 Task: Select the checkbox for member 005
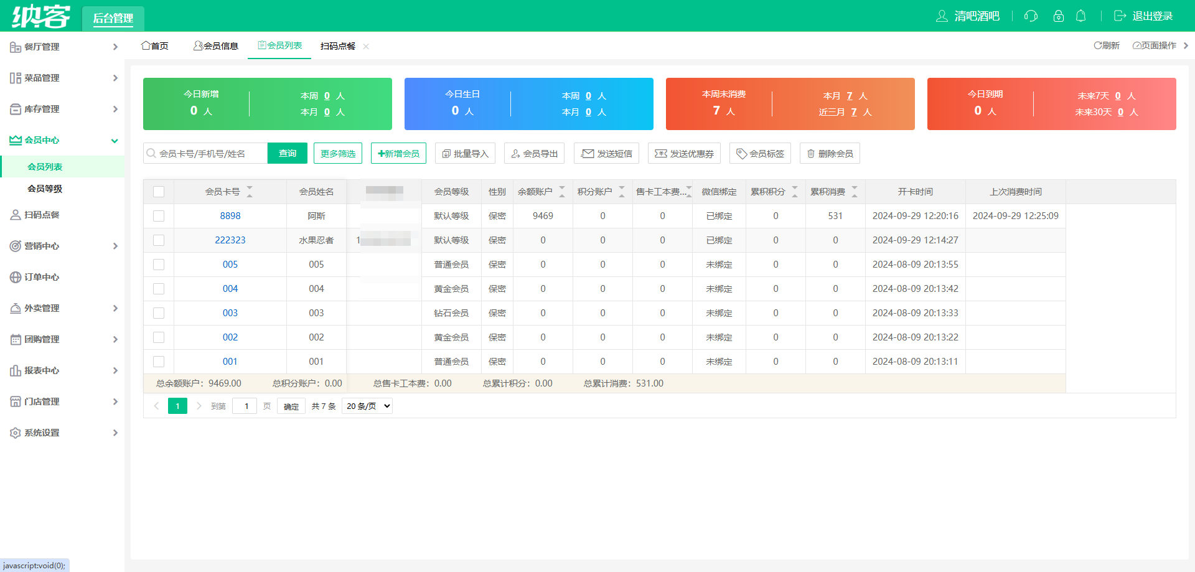point(159,265)
